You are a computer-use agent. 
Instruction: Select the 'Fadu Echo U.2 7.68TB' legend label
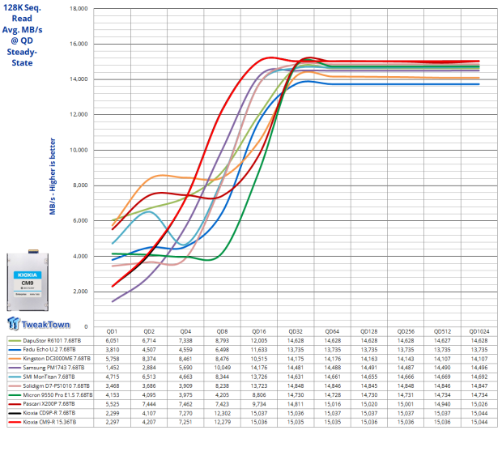pos(49,350)
